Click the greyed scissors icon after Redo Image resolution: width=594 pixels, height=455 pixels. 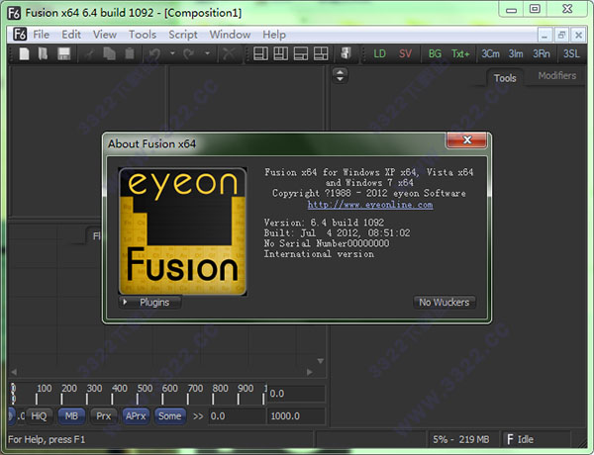[229, 54]
